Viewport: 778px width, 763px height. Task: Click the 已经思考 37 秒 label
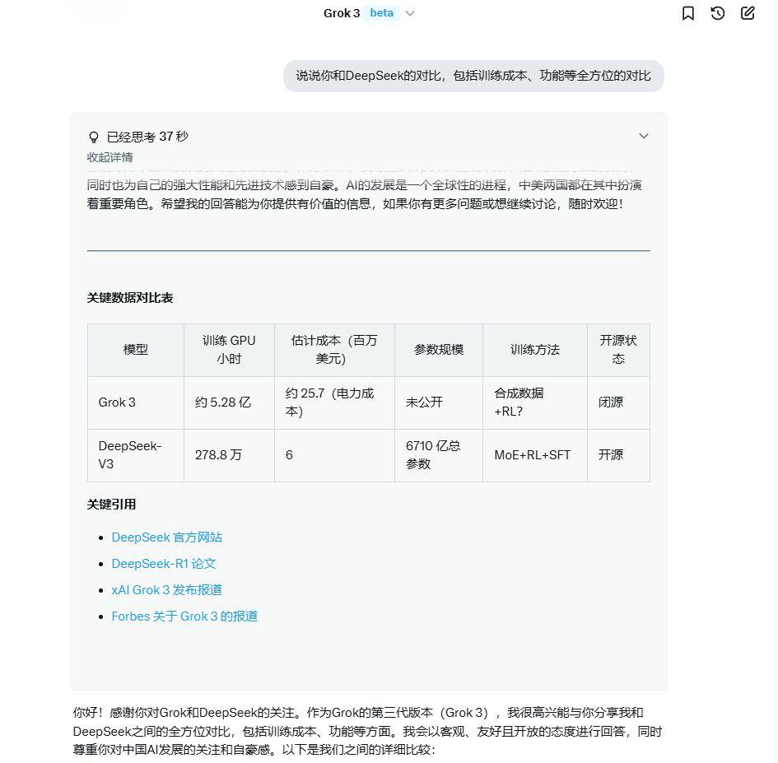[147, 137]
